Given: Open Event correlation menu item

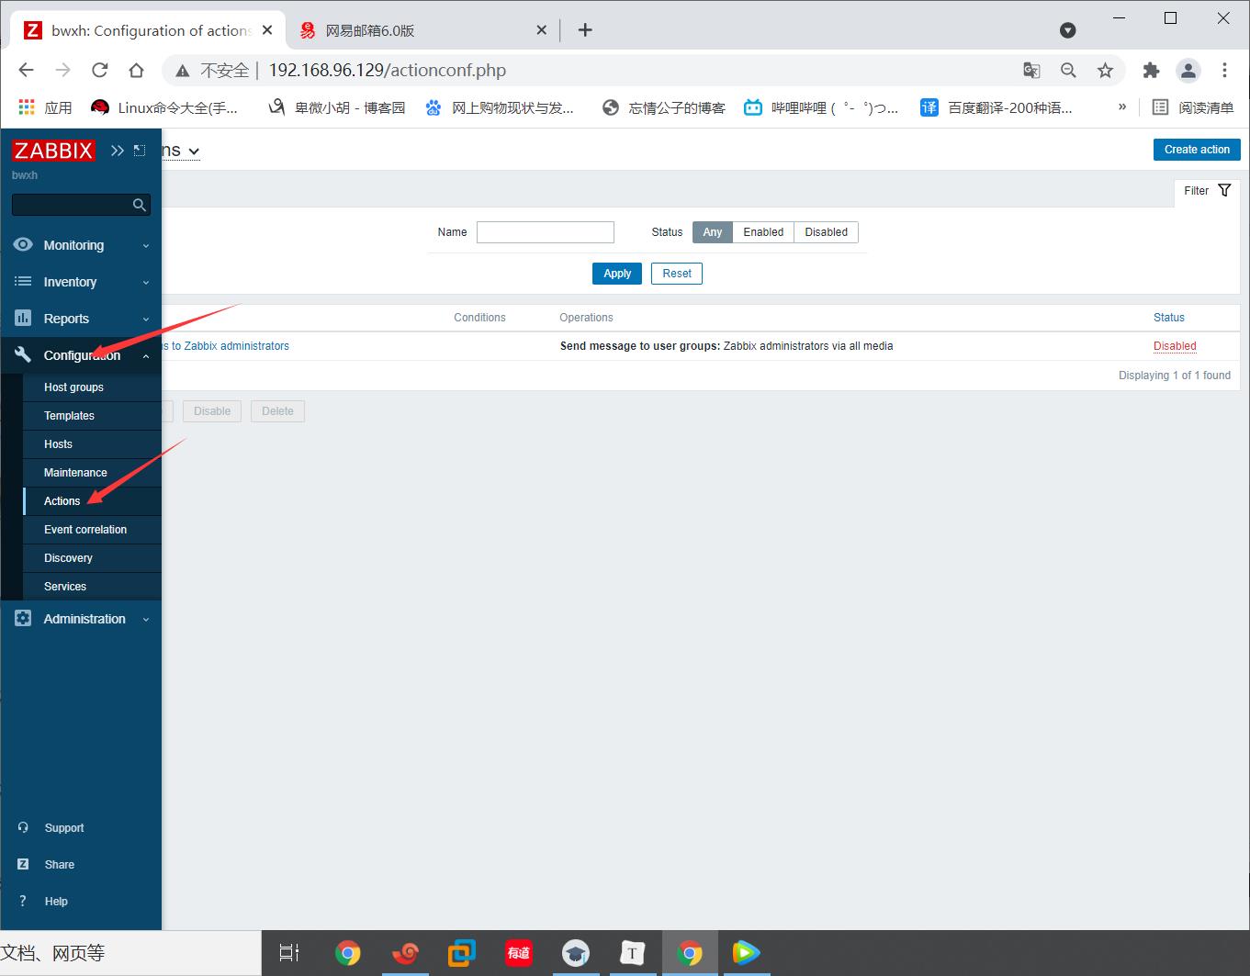Looking at the screenshot, I should click(x=92, y=530).
